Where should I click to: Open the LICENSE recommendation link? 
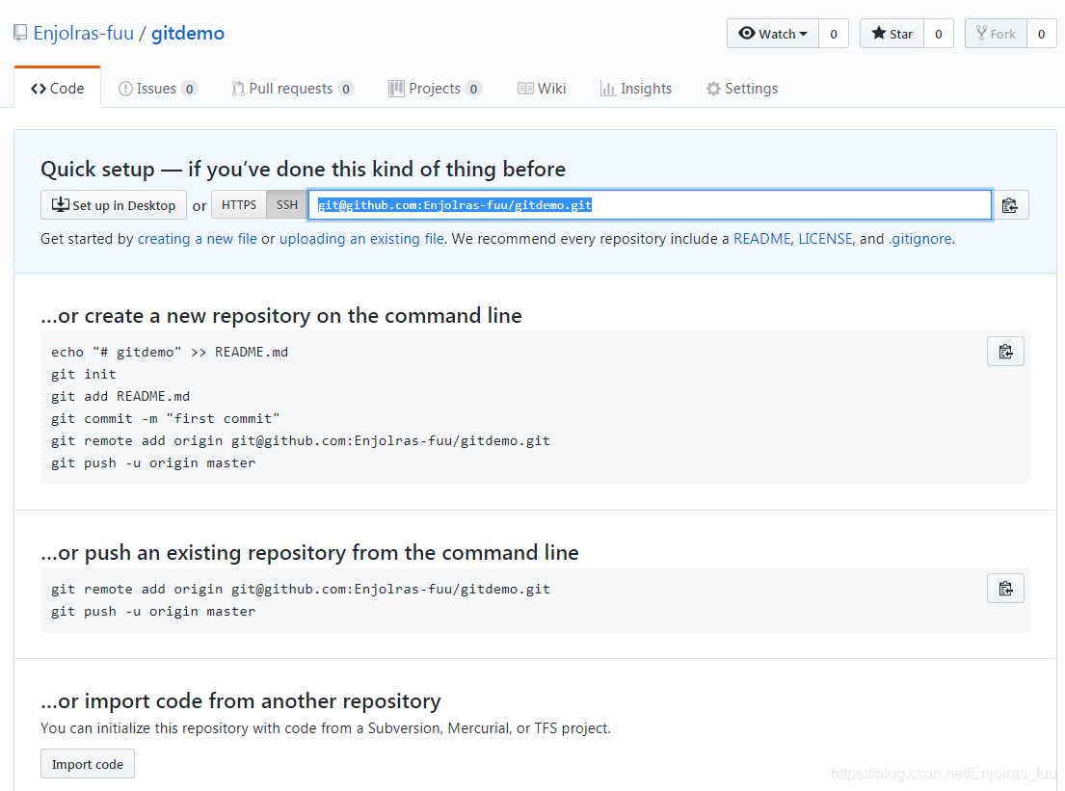tap(825, 239)
